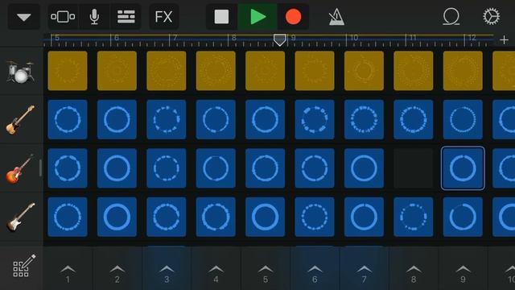This screenshot has height=290, width=515.
Task: Play the Stratocaster loop cell in column 8
Action: coord(414,217)
